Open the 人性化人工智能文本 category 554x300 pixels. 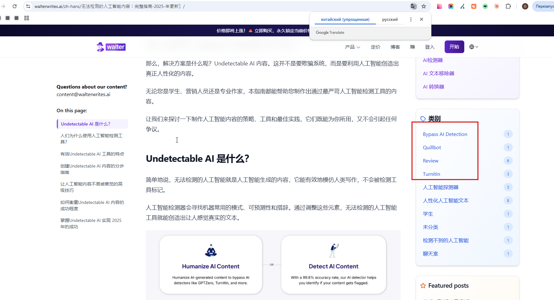coord(446,201)
